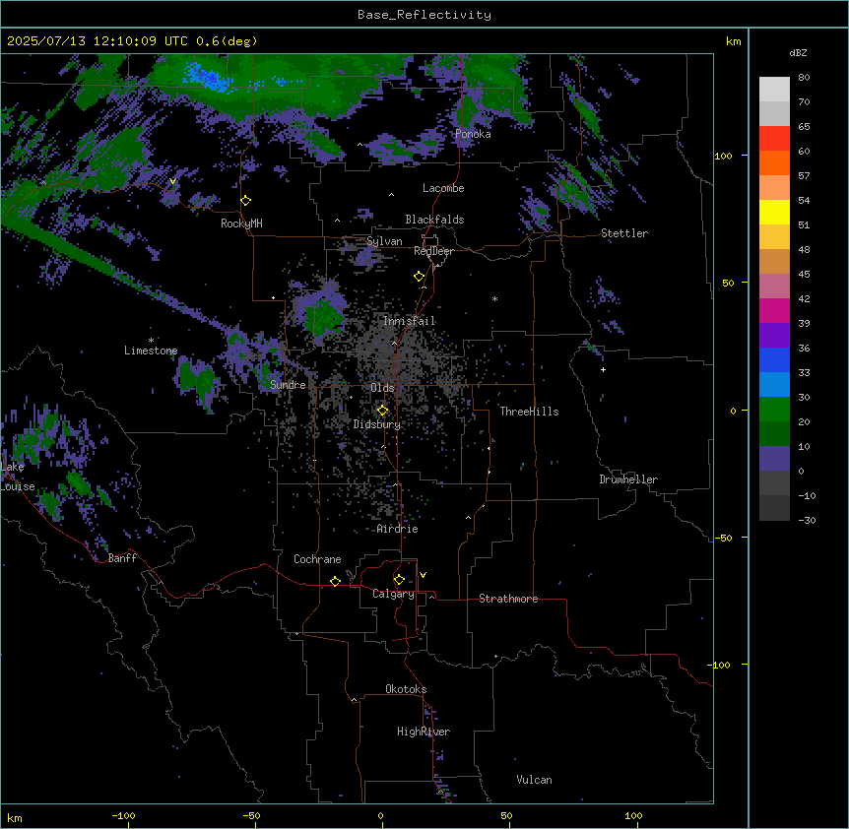Click the Limestone label
The width and height of the screenshot is (849, 829).
(151, 351)
